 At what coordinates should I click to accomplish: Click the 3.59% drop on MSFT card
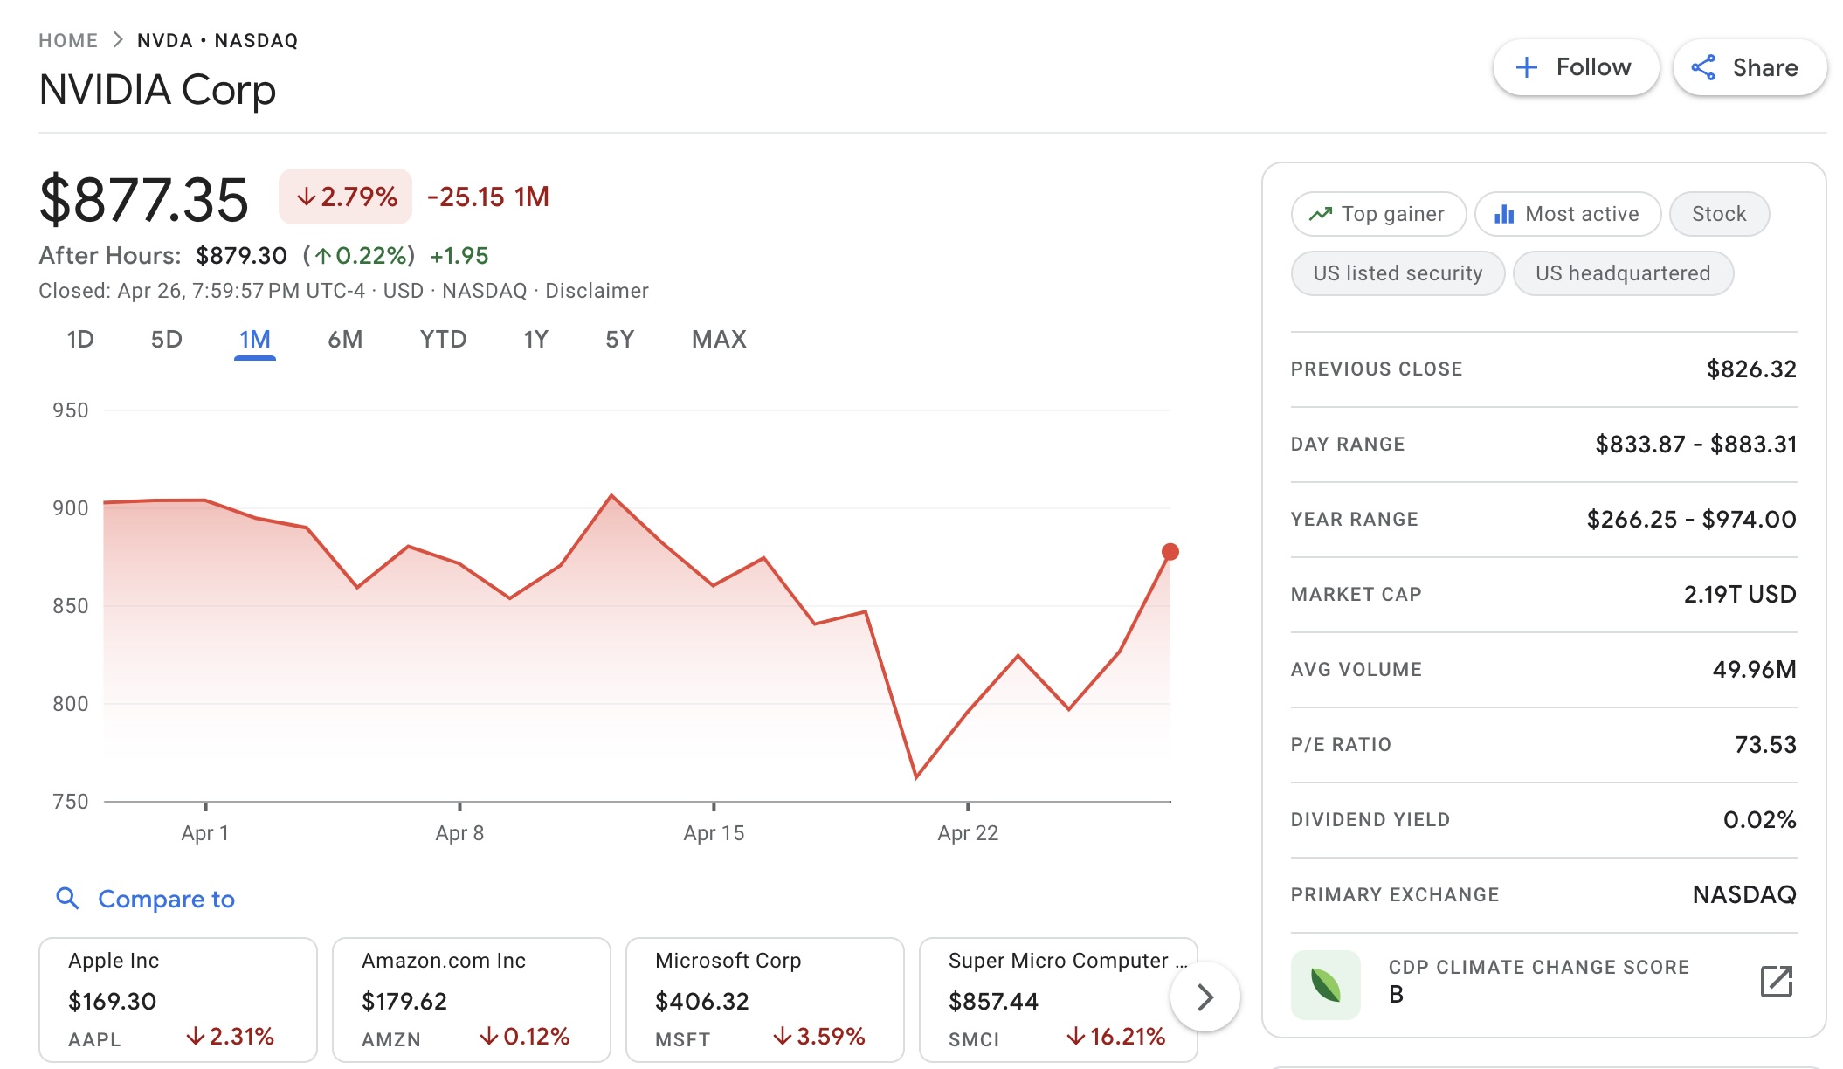pos(819,1037)
